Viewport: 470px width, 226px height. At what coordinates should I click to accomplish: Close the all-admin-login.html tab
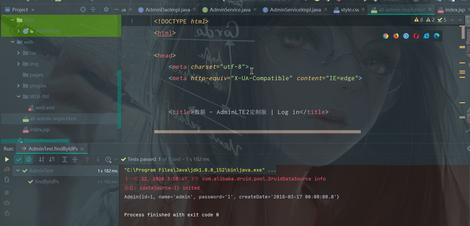(430, 9)
